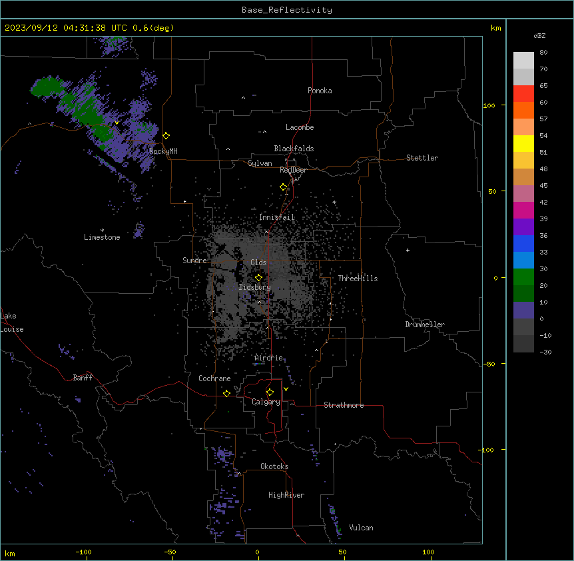The width and height of the screenshot is (574, 561).
Task: Pick the royal blue 33-36 dBZ swatch
Action: tap(523, 243)
